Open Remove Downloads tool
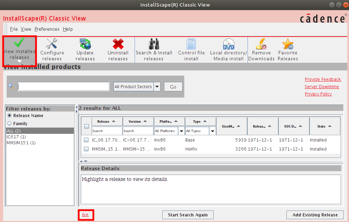Viewport: 349px width, 222px height. pyautogui.click(x=261, y=50)
